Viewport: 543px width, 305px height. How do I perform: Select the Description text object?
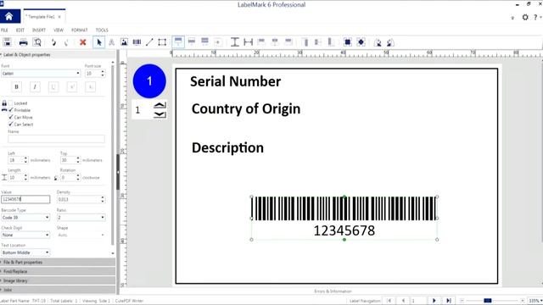click(x=227, y=147)
